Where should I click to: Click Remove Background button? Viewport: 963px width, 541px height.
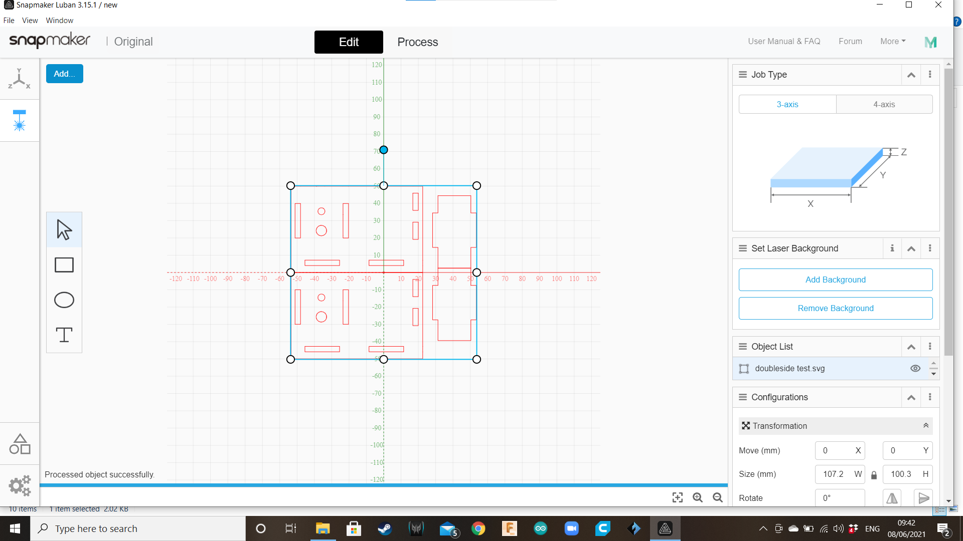coord(836,308)
